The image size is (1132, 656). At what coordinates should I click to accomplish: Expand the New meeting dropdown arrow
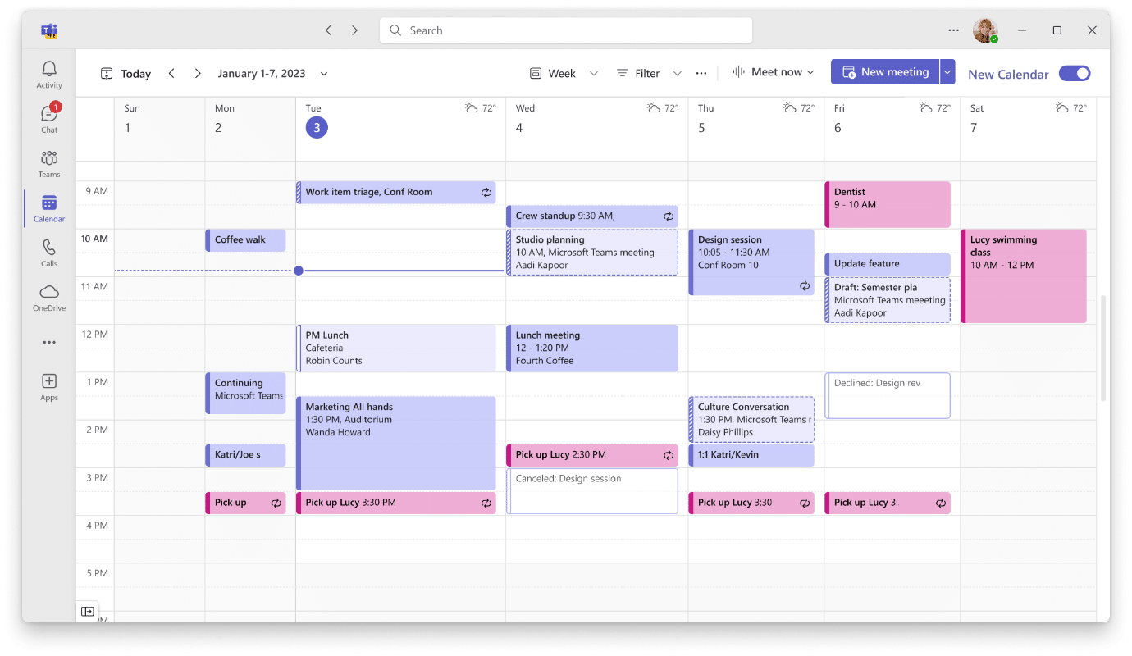pyautogui.click(x=947, y=72)
